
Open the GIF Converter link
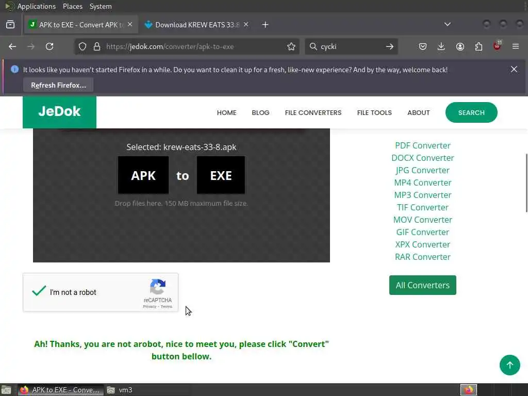click(x=423, y=233)
